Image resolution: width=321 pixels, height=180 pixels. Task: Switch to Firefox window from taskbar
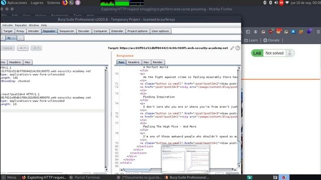click(x=44, y=177)
